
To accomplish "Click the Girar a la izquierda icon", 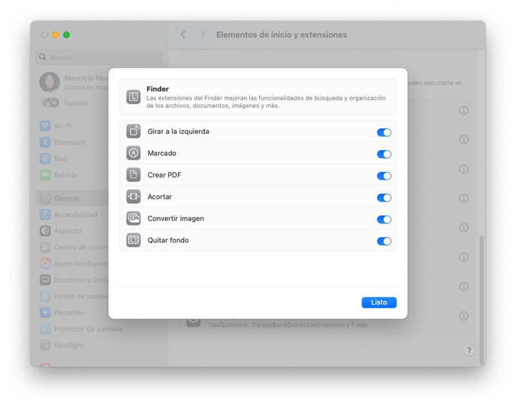I will (134, 131).
